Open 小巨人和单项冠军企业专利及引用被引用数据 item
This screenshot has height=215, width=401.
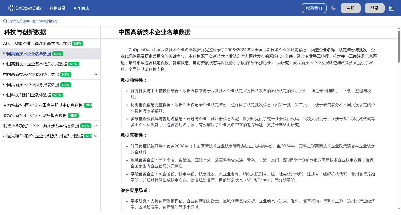pyautogui.click(x=43, y=136)
